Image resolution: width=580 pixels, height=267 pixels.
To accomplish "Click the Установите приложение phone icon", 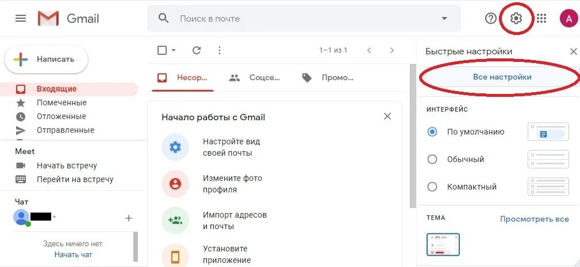I will 175,256.
